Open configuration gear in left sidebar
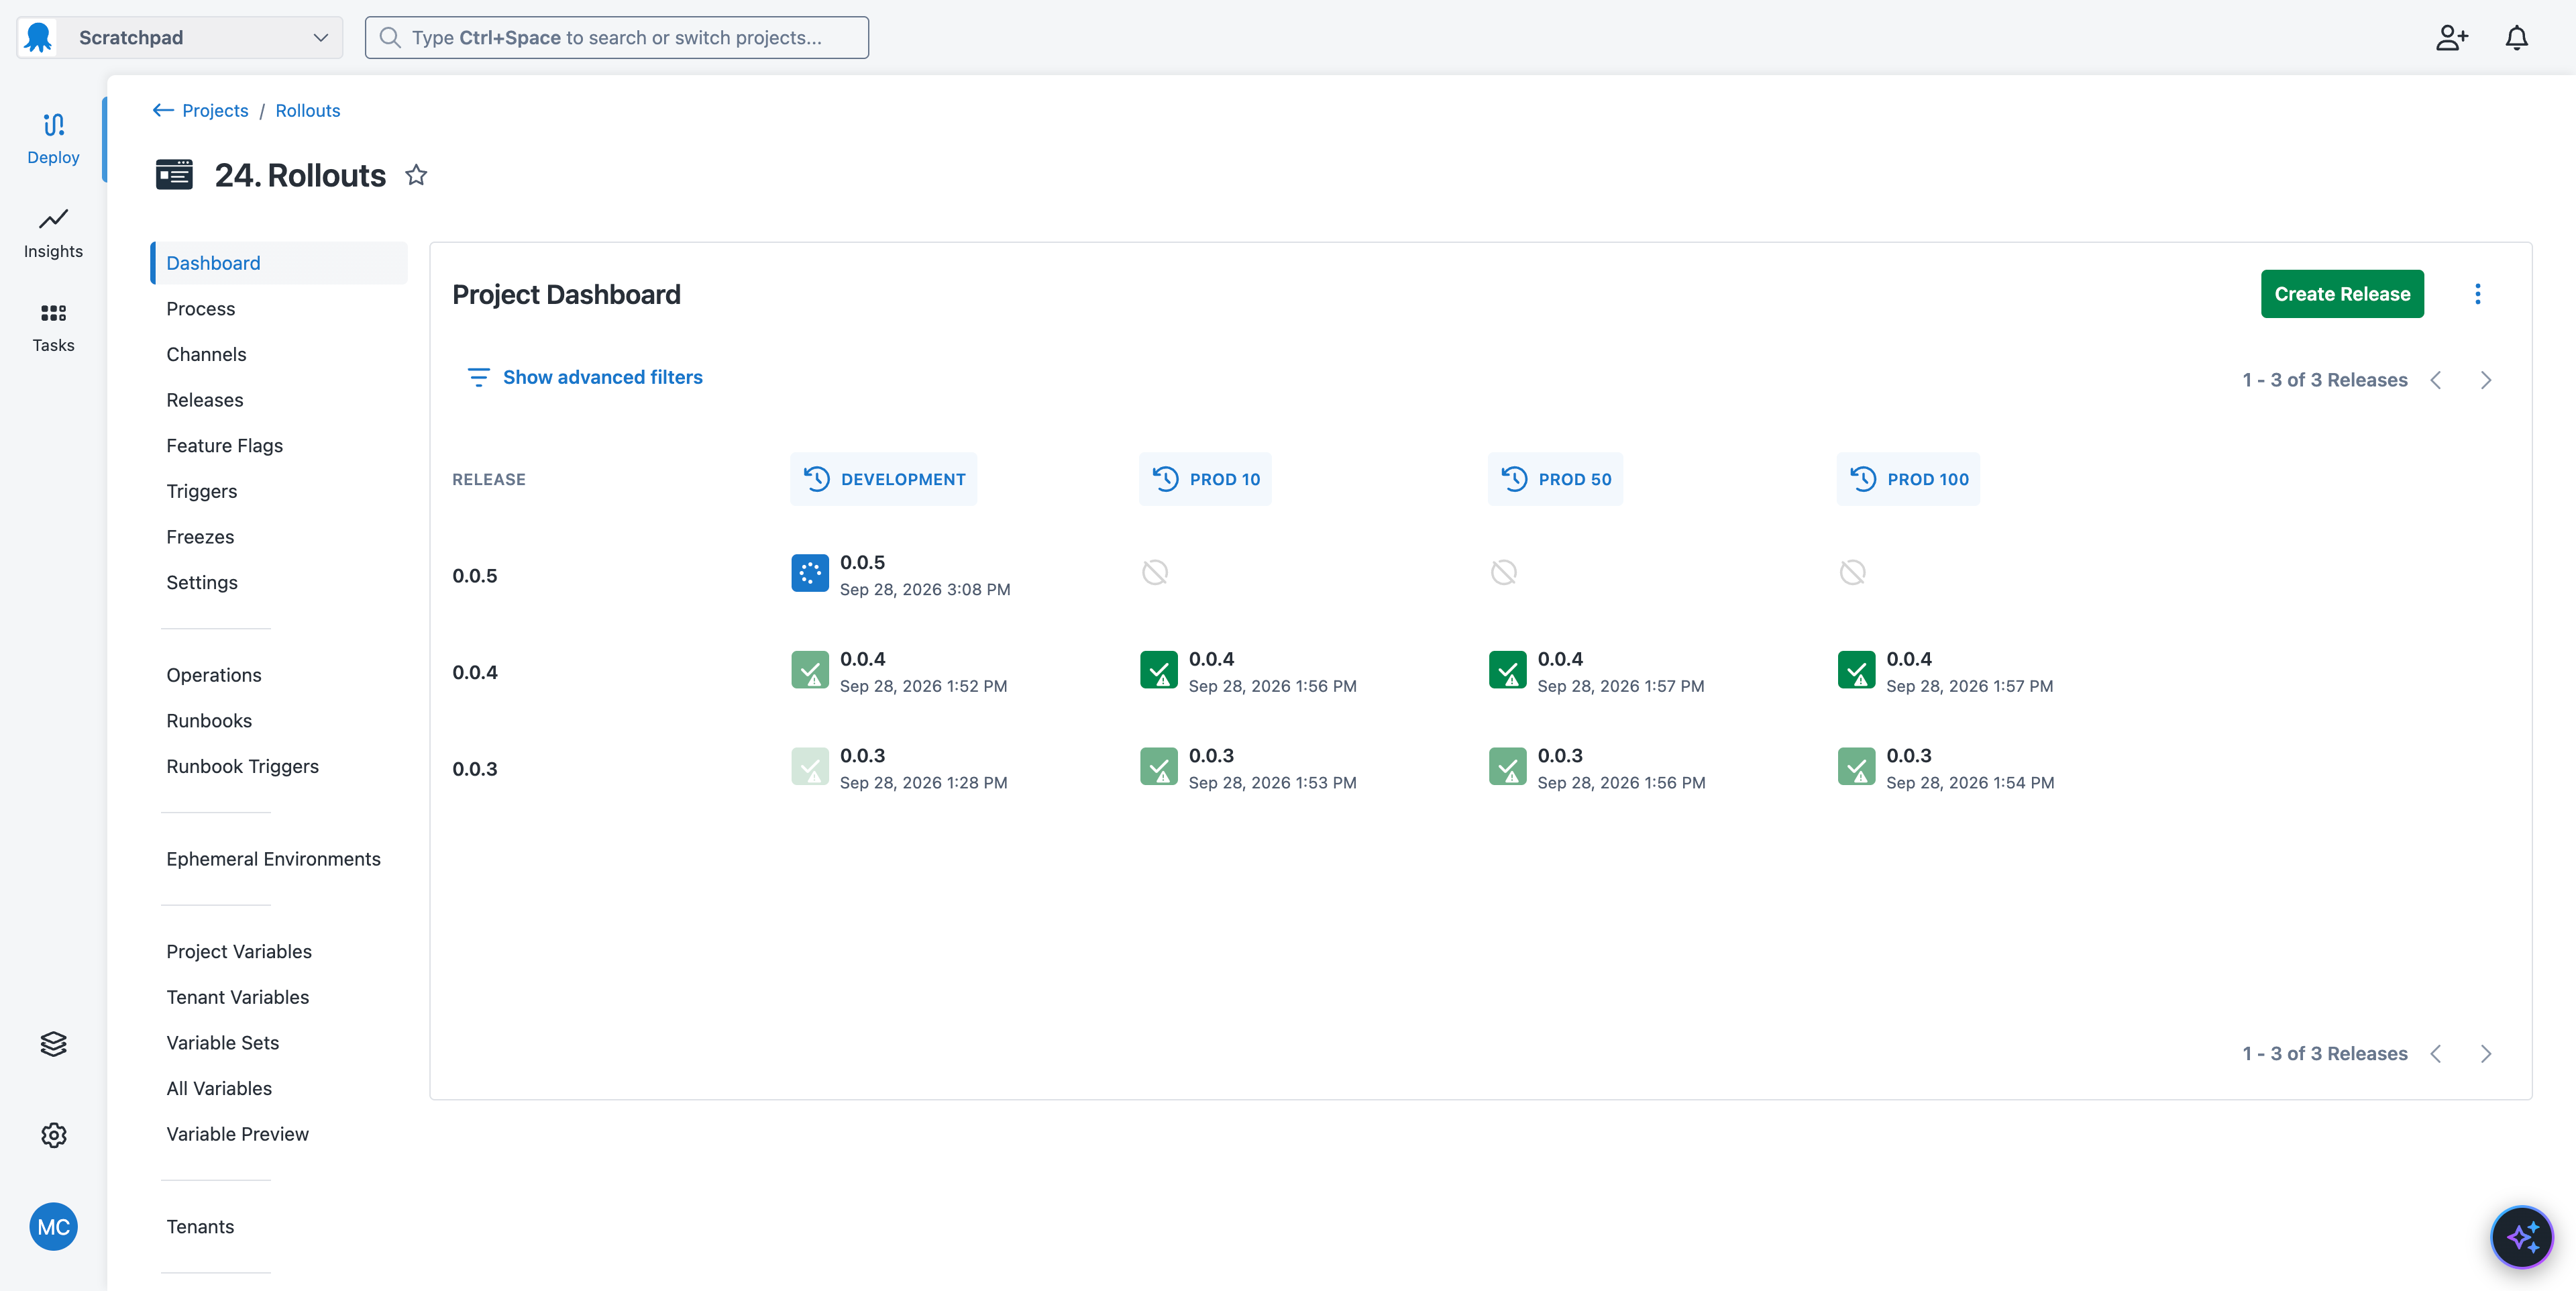Viewport: 2576px width, 1291px height. (x=53, y=1135)
